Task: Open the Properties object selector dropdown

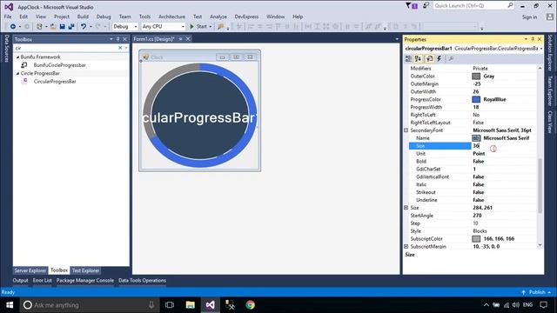Action: click(541, 49)
